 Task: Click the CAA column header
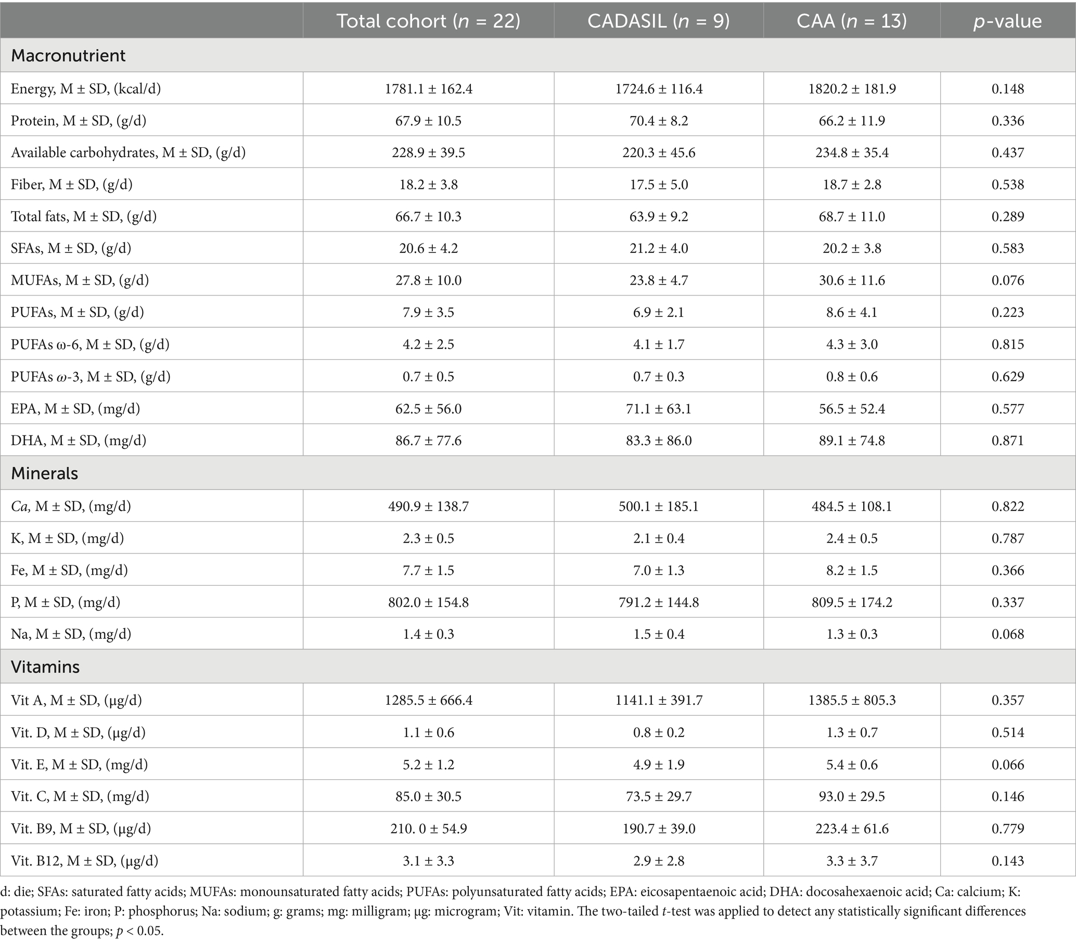point(851,20)
